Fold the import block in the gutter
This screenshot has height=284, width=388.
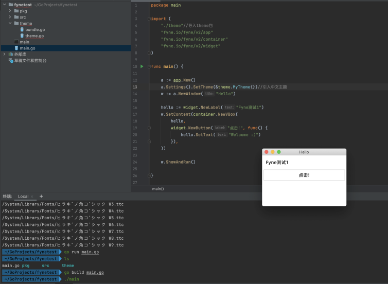coord(149,19)
